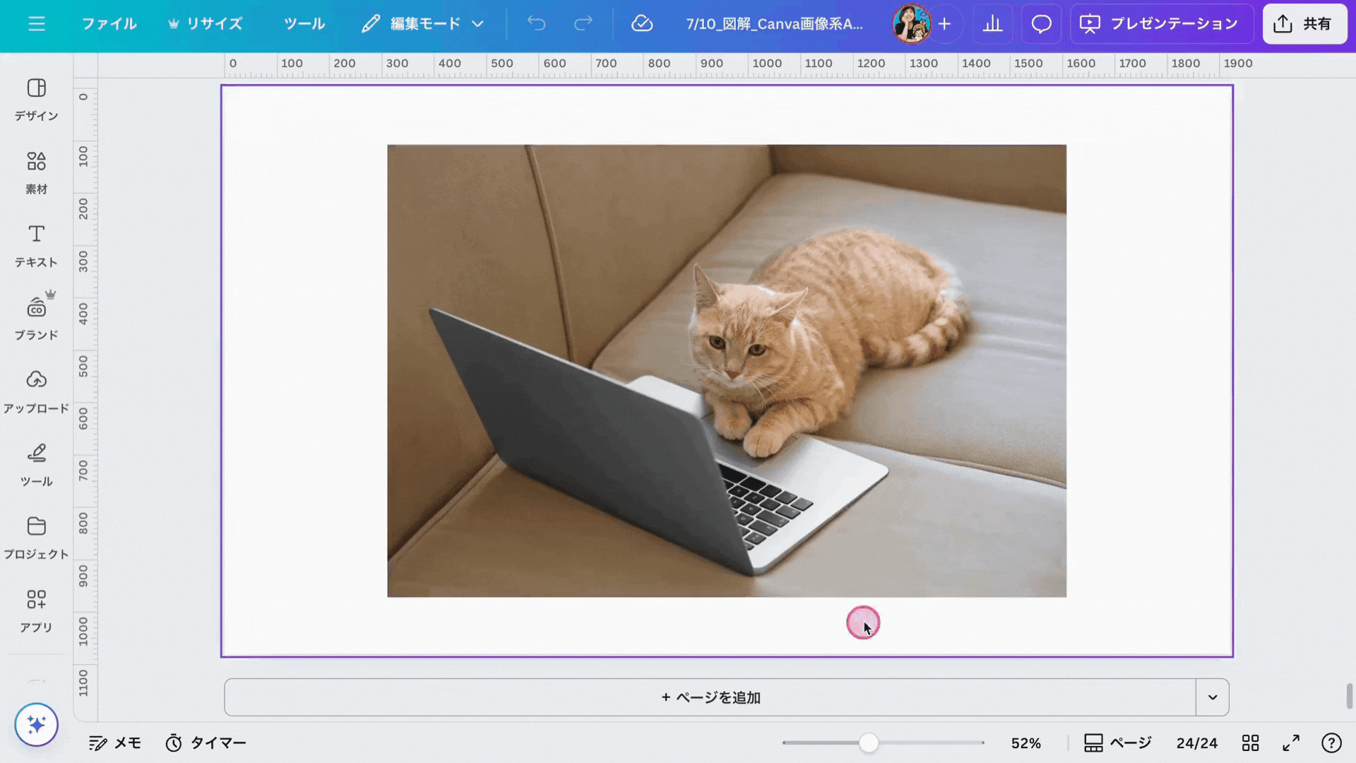
Task: Toggle the grid view thumbnails
Action: 1250,743
